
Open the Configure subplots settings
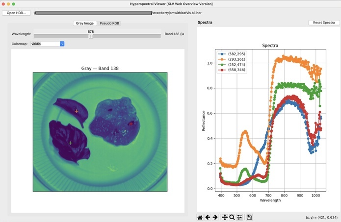coord(239,217)
